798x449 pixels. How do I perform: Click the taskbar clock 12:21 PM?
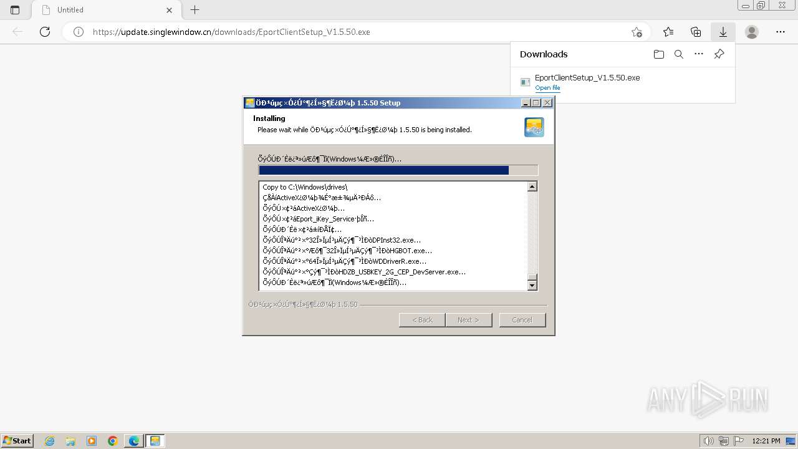tap(766, 441)
